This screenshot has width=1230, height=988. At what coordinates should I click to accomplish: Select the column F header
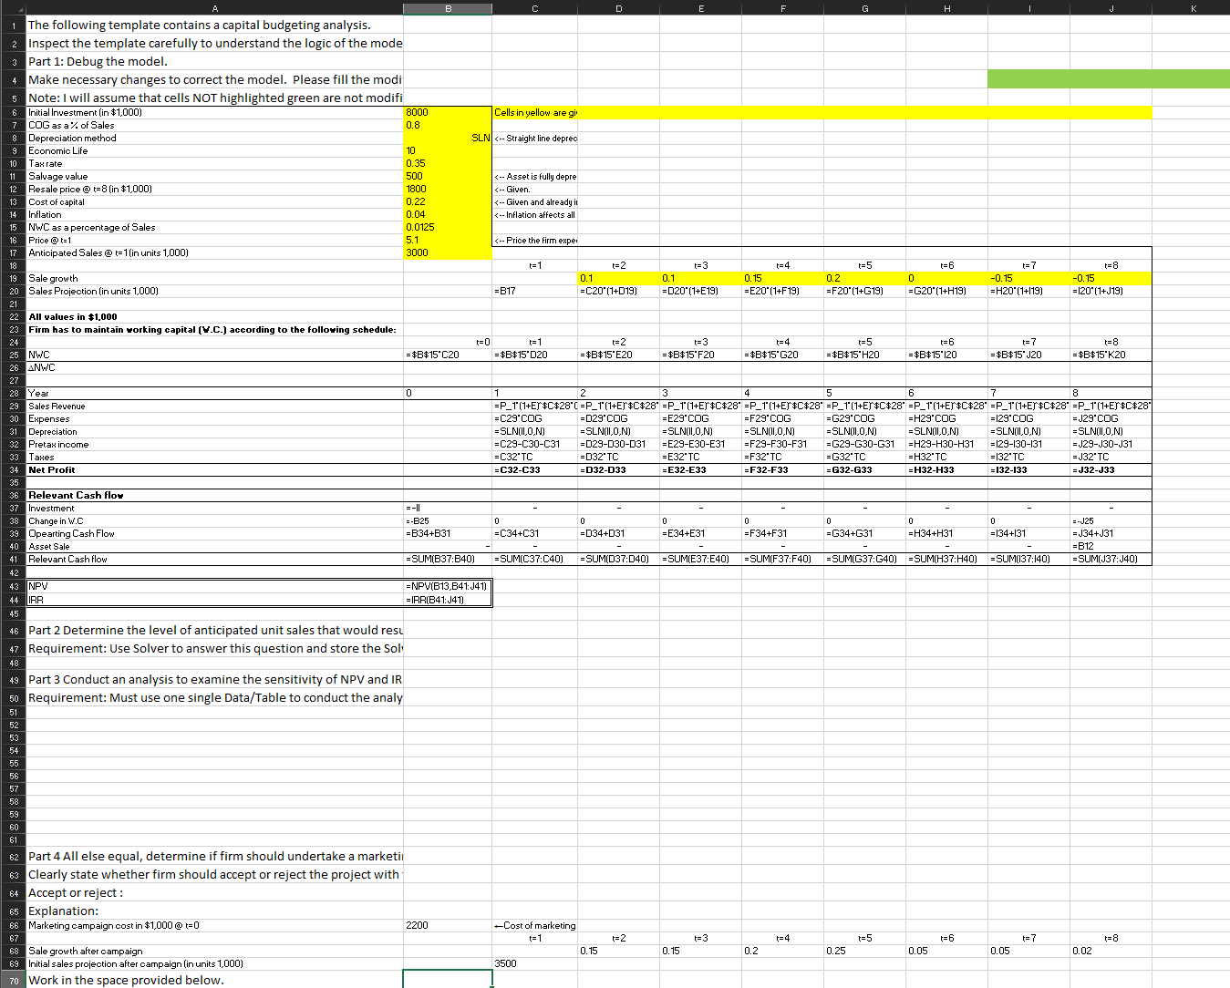tap(783, 8)
